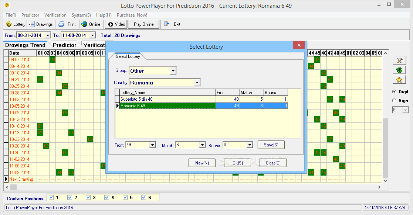Select the Romania 6 49 lottery row
Screen dimensions: 413x215
[202, 106]
